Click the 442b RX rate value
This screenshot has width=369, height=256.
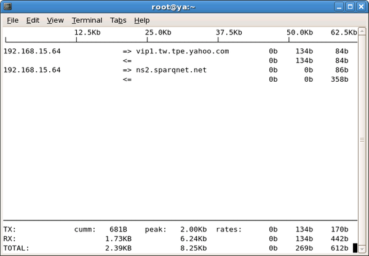pos(339,239)
